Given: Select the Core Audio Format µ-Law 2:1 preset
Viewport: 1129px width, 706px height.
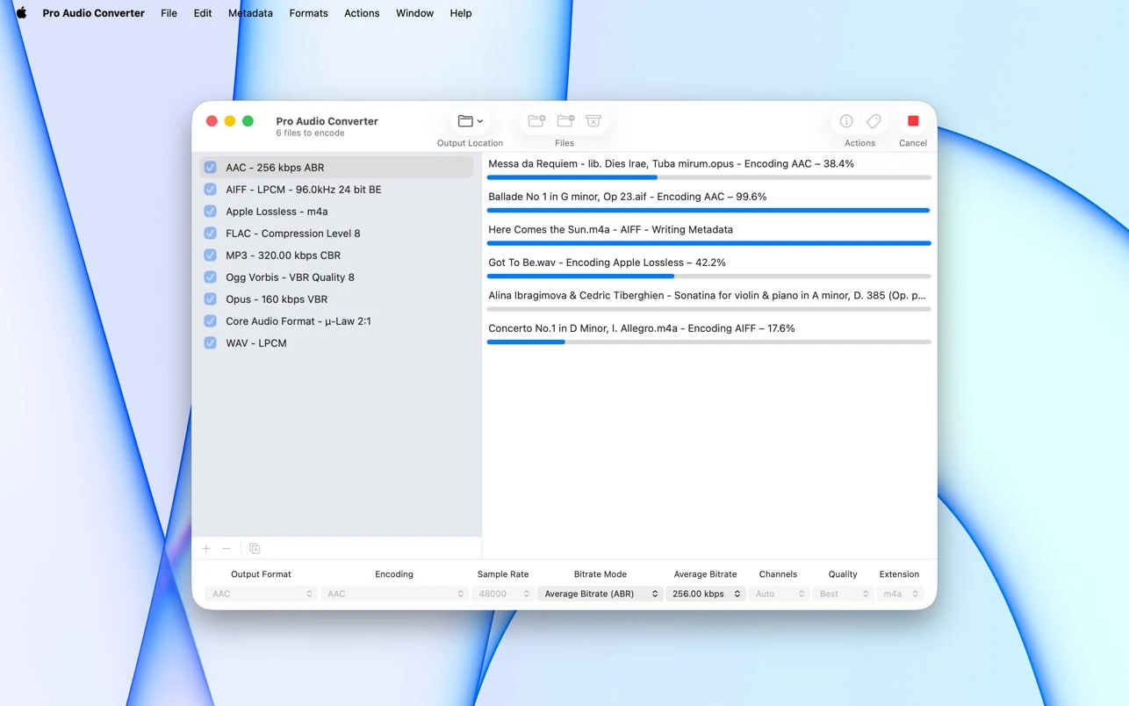Looking at the screenshot, I should [x=336, y=321].
